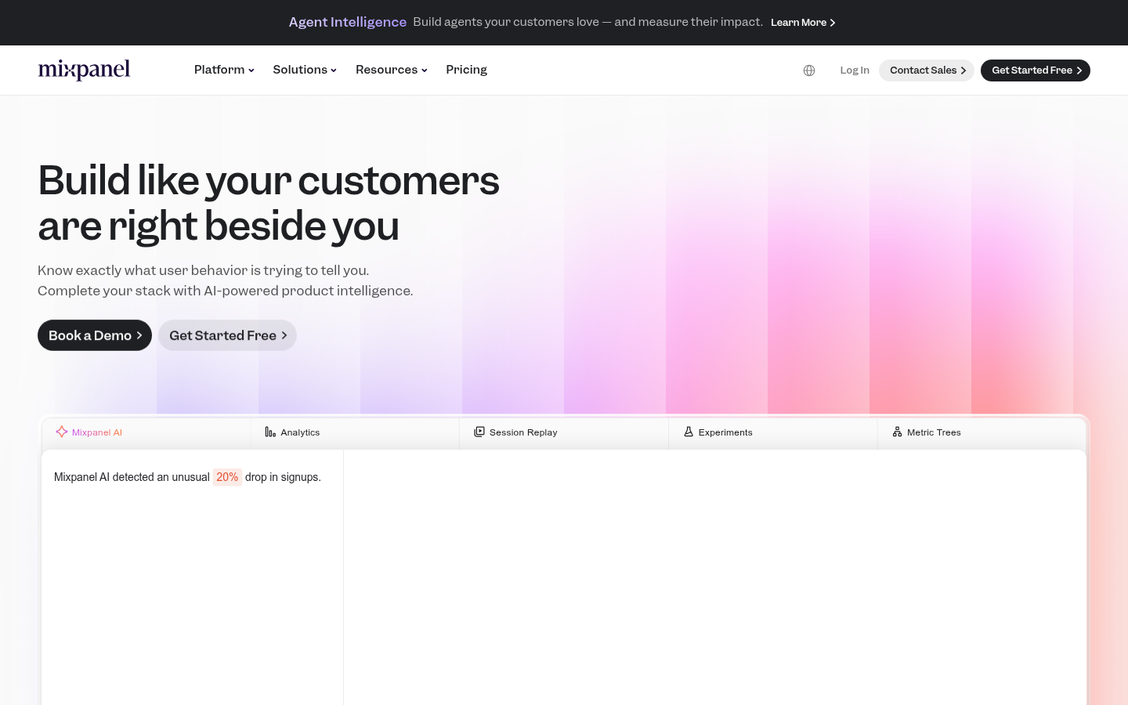The height and width of the screenshot is (705, 1128).
Task: Click the Agent Intelligence banner text
Action: [347, 22]
